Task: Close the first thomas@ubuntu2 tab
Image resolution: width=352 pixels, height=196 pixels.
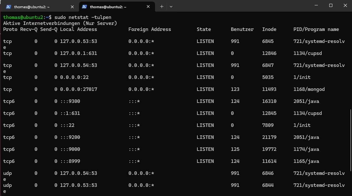Action: (72, 7)
